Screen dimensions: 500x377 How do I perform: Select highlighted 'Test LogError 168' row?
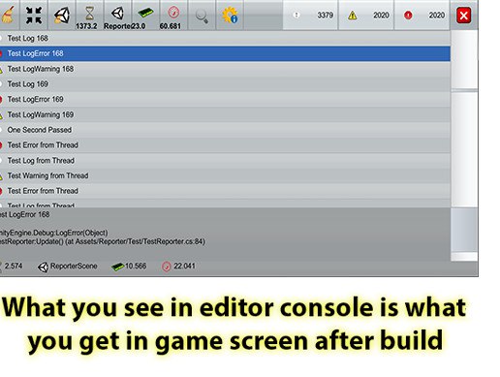[225, 53]
